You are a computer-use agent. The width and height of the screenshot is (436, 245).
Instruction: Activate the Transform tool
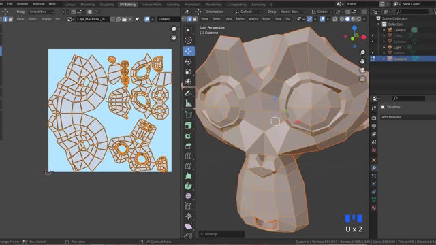pyautogui.click(x=188, y=82)
